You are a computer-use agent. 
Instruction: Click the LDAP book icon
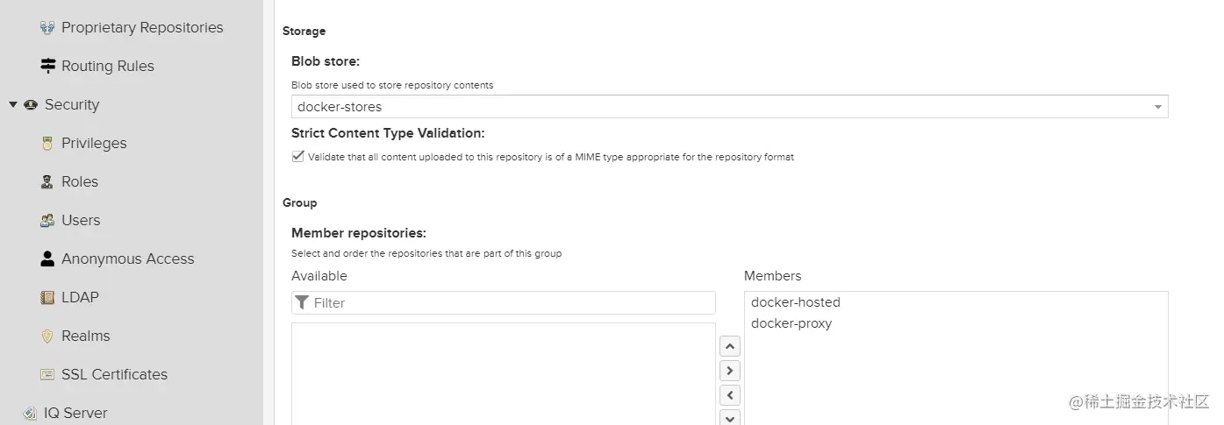(x=47, y=298)
